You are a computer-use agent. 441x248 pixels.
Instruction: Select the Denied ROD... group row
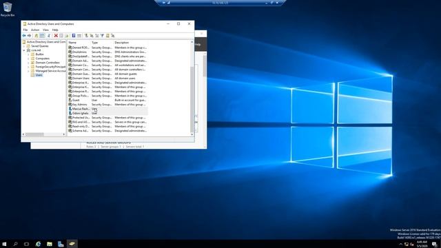click(x=107, y=48)
